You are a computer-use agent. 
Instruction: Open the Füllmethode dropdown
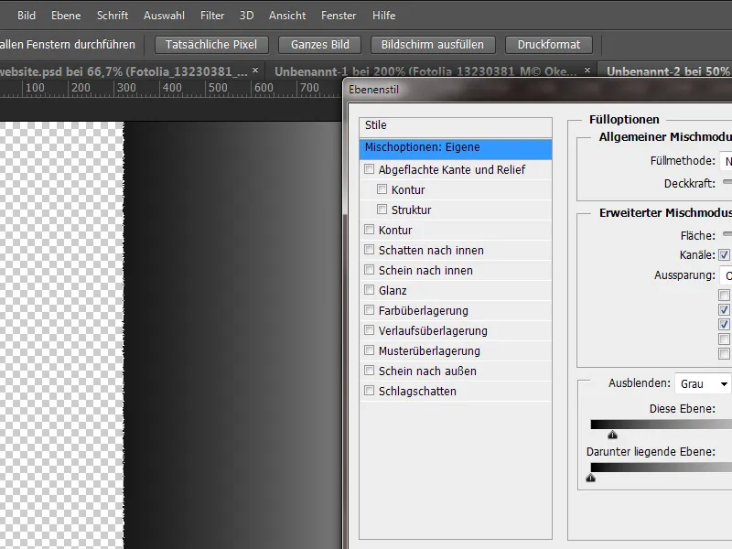coord(726,162)
